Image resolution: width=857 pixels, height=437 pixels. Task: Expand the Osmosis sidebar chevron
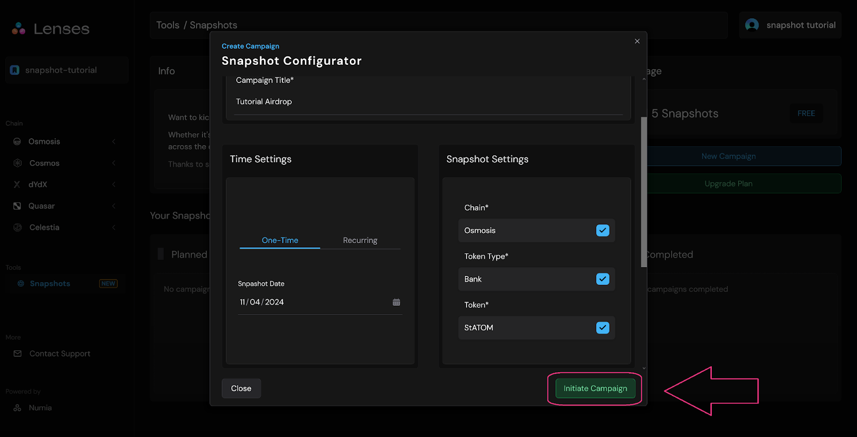click(114, 141)
